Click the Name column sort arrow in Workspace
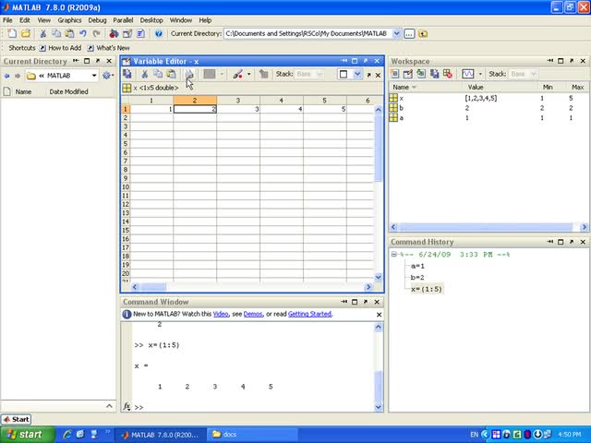 tap(415, 87)
